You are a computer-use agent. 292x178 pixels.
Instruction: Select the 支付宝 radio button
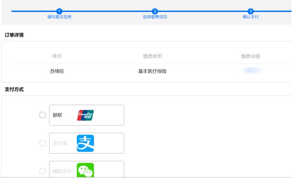(x=43, y=143)
